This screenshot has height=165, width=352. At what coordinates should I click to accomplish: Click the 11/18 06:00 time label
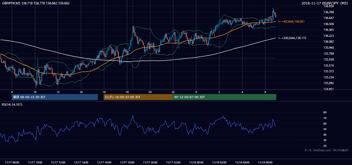tap(265, 163)
